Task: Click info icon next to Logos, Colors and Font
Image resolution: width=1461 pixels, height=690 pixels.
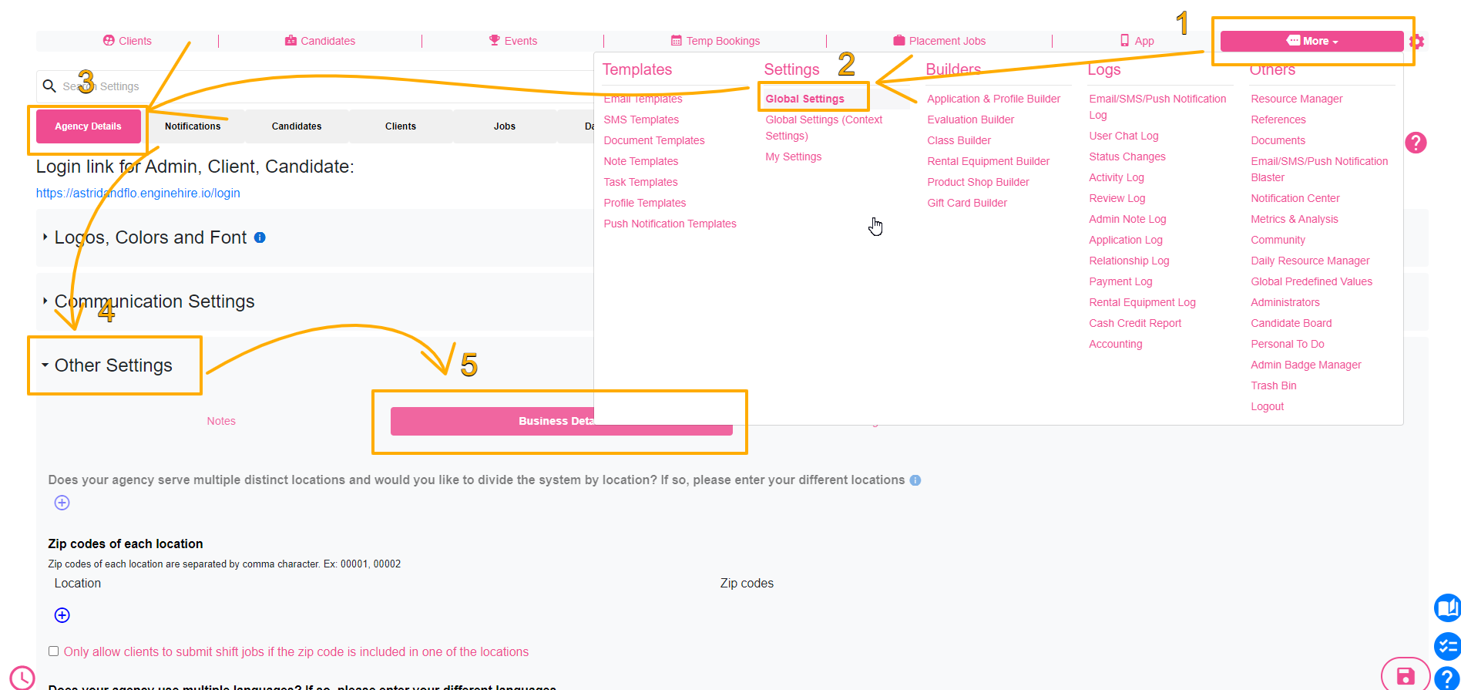Action: point(260,237)
